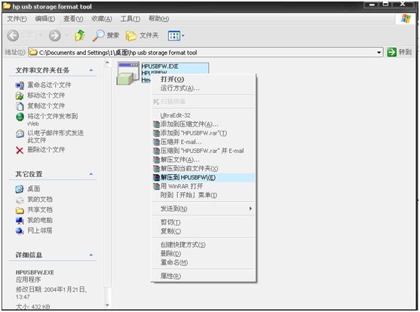
Task: Choose 添加到 "HPUSBFW.rar"(T) entry
Action: [x=204, y=133]
